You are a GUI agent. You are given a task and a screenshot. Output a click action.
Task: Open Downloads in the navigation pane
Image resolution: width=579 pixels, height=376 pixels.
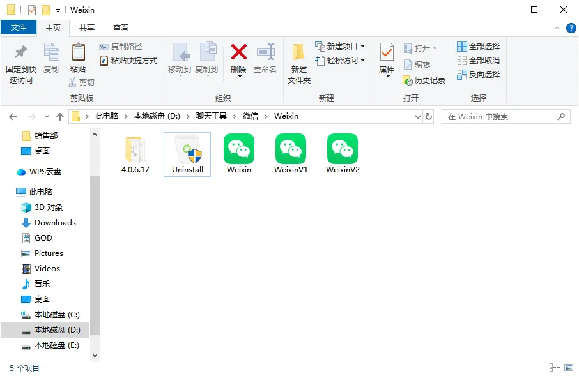(49, 223)
